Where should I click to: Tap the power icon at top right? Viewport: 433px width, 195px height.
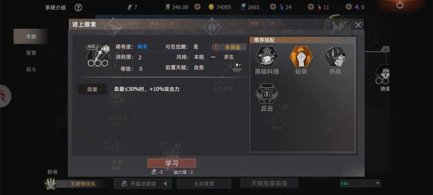(400, 5)
